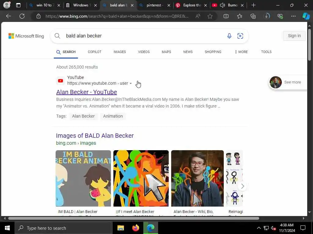Open 'Images of BALD Alan Becker' link
The image size is (313, 234).
pos(95,136)
